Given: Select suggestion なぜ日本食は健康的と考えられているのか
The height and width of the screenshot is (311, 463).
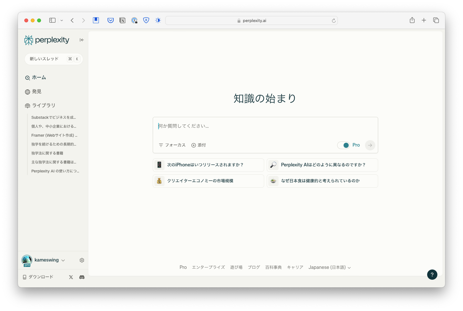Looking at the screenshot, I should [x=322, y=181].
